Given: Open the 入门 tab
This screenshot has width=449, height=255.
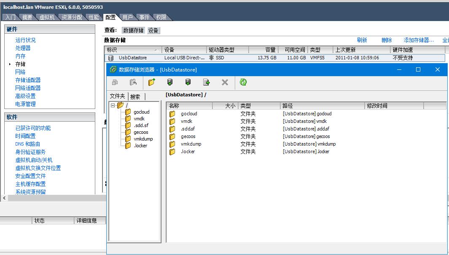Looking at the screenshot, I should tap(11, 17).
